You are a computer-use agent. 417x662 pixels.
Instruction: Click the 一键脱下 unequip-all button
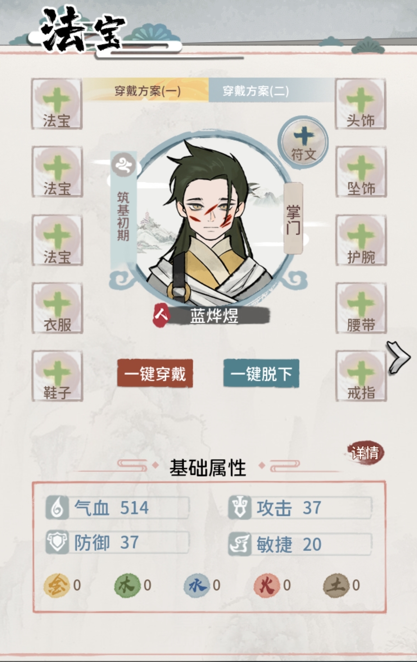pos(261,374)
